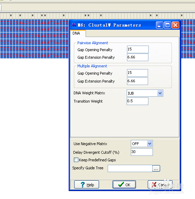Screen dimensions: 195x199
Task: Edit Pairwise Alignment Gap Opening Penalty field
Action: (x=138, y=49)
